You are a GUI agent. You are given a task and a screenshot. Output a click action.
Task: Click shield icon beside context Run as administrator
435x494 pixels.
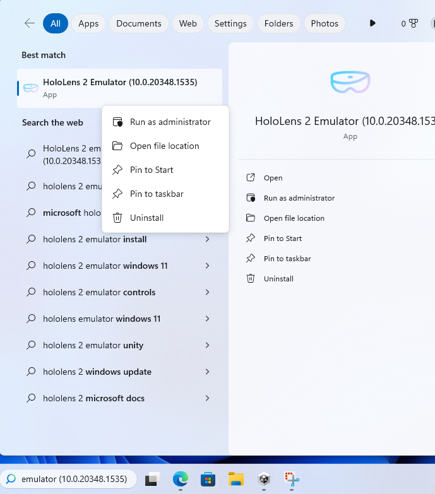tap(117, 122)
